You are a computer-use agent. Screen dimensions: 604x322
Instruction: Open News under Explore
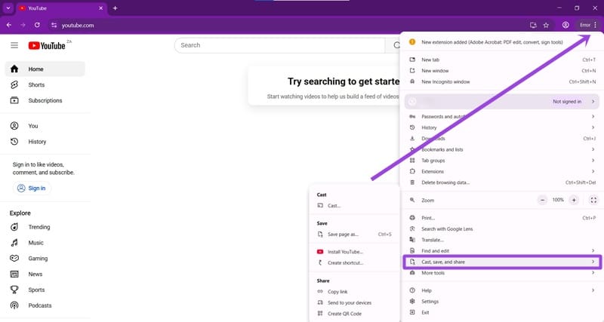click(x=45, y=274)
